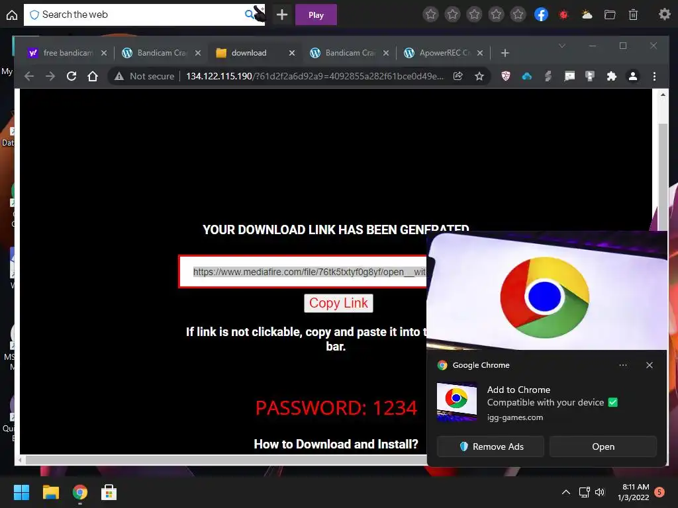678x508 pixels.
Task: Open volume control in system tray
Action: coord(600,492)
